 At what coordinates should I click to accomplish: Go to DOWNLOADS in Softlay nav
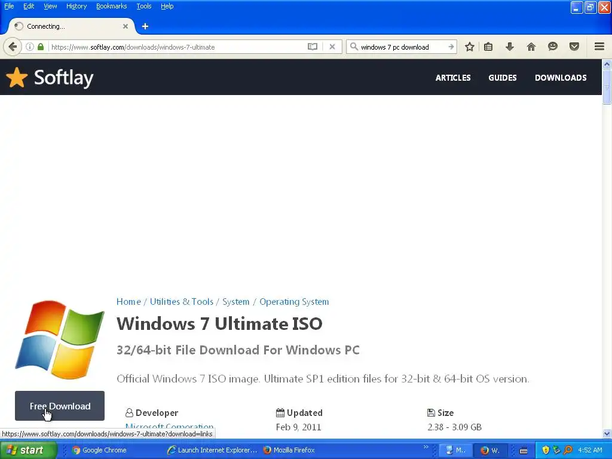coord(561,78)
